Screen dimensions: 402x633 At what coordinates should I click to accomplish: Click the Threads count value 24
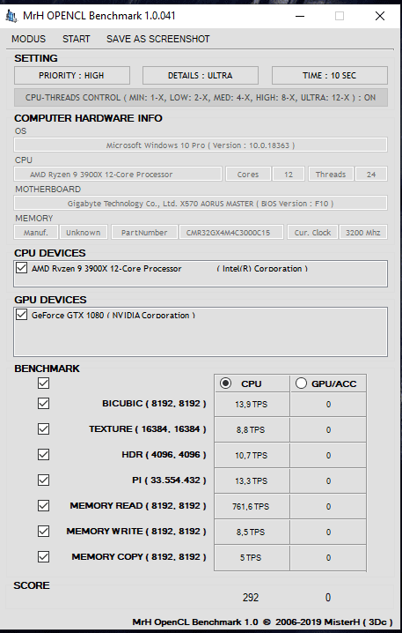(371, 175)
